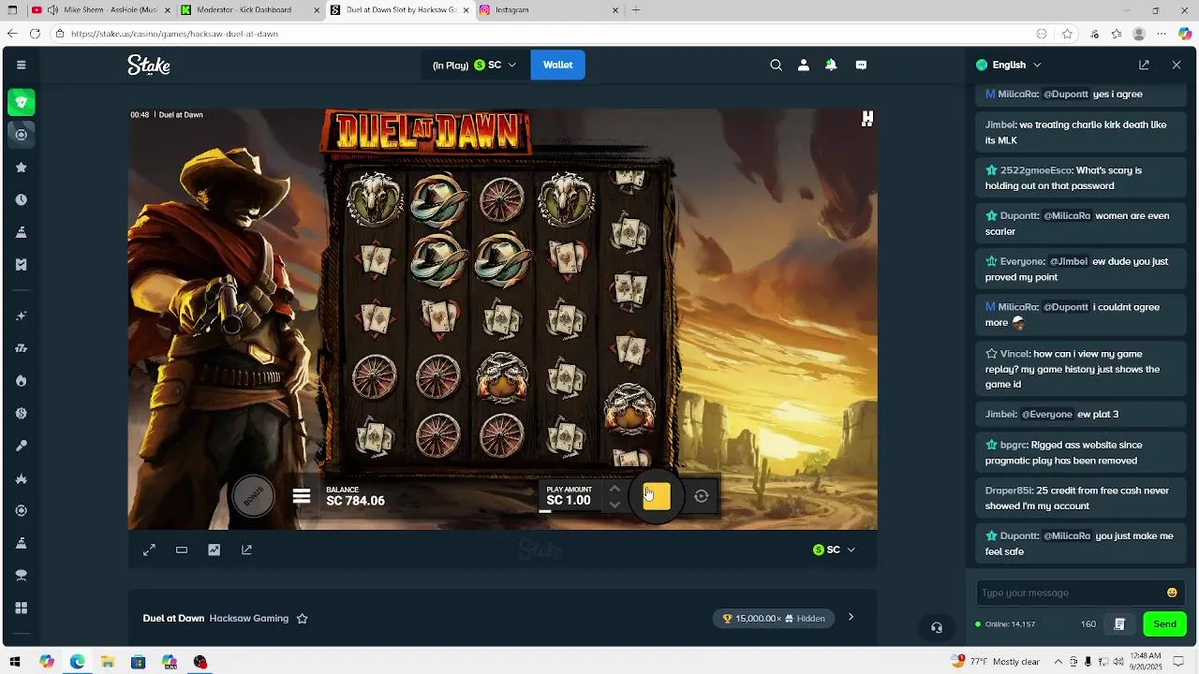Click the 15,000.00× Hidden leaderboard badge
Viewport: 1199px width, 674px height.
coord(774,618)
